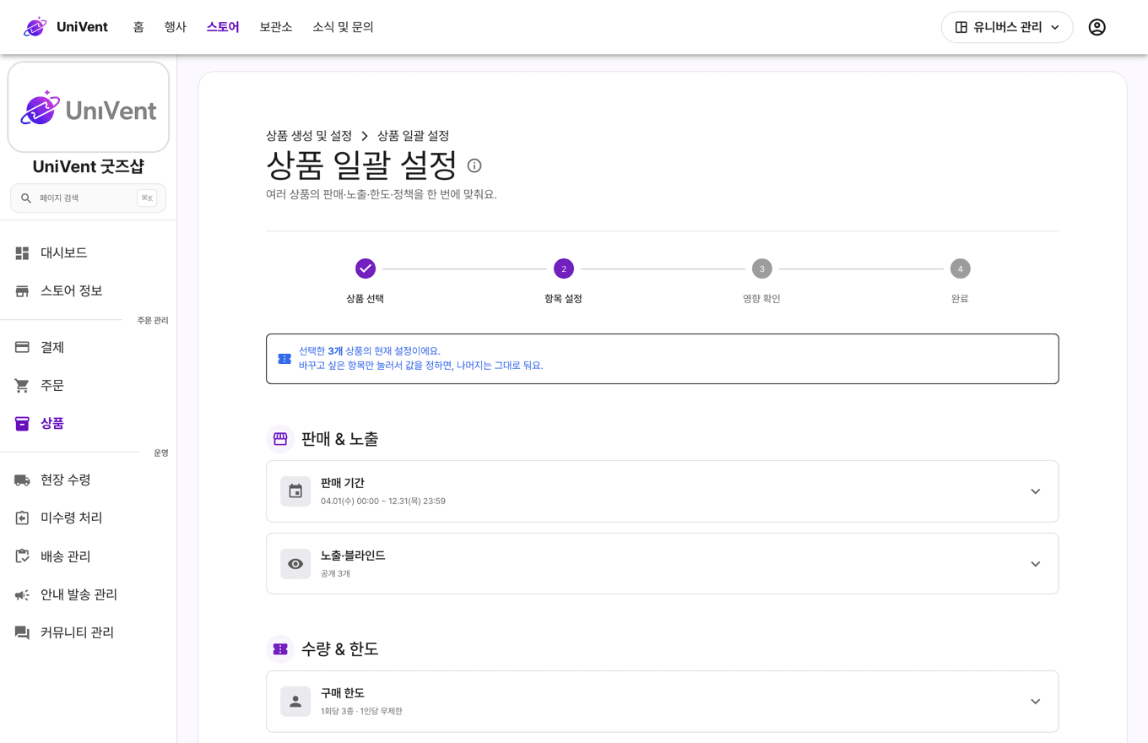Click the eye icon in 노출·블라인드 row
Viewport: 1148px width, 743px height.
295,564
